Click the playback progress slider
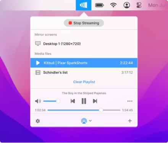The height and width of the screenshot is (143, 168). point(84,110)
